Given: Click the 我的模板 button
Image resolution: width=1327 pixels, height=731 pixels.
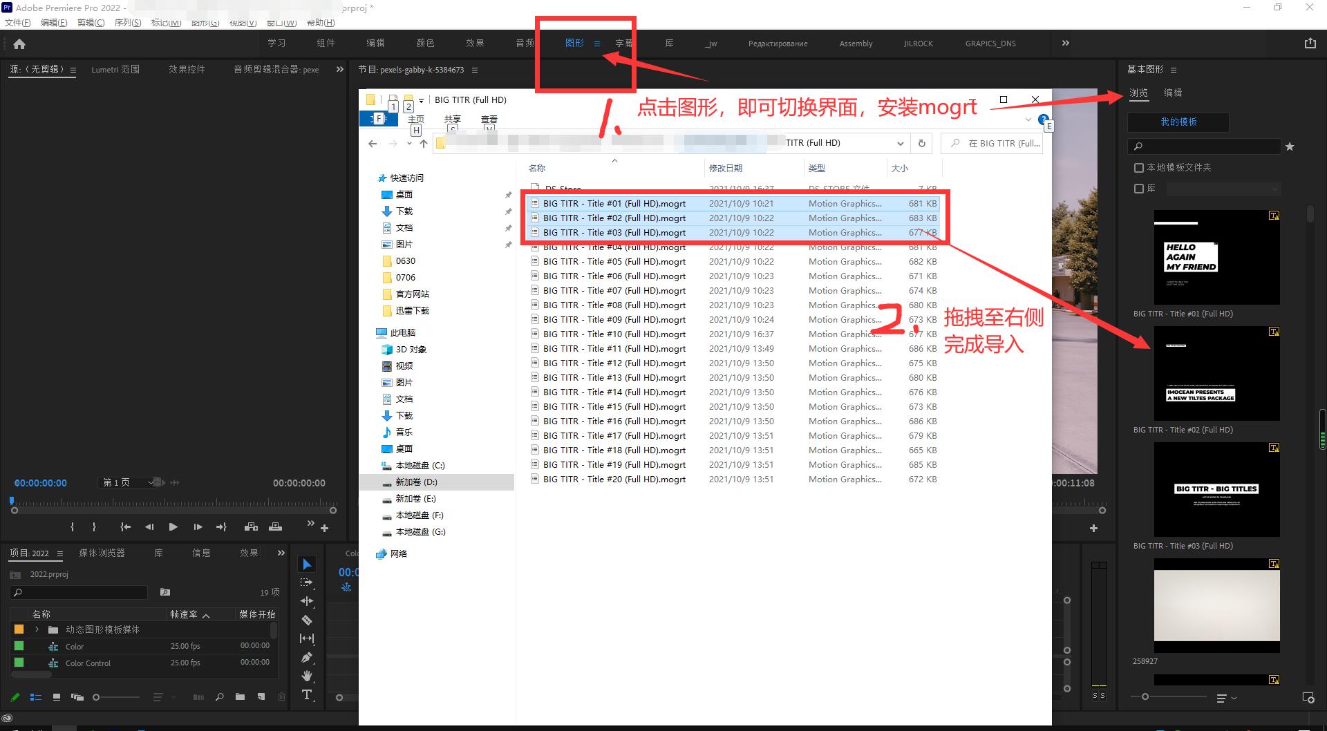Looking at the screenshot, I should (x=1178, y=122).
